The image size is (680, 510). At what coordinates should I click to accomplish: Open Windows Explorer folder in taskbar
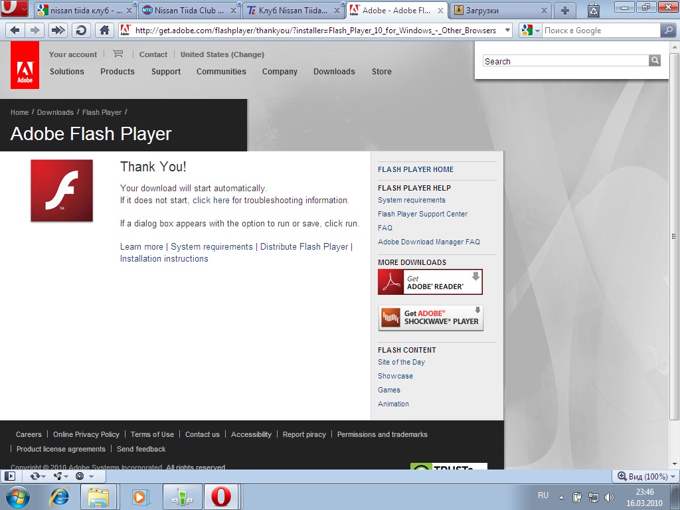(98, 497)
